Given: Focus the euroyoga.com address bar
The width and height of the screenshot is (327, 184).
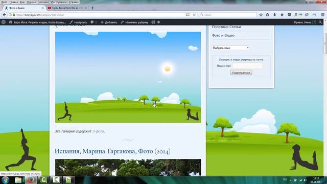Looking at the screenshot, I should (100, 15).
